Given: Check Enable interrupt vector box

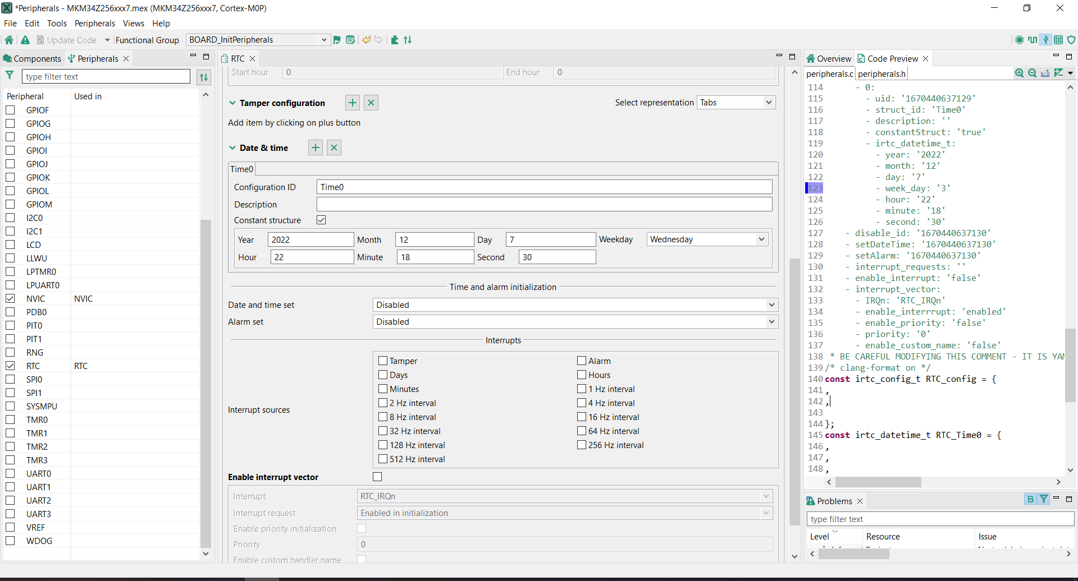Looking at the screenshot, I should [377, 477].
